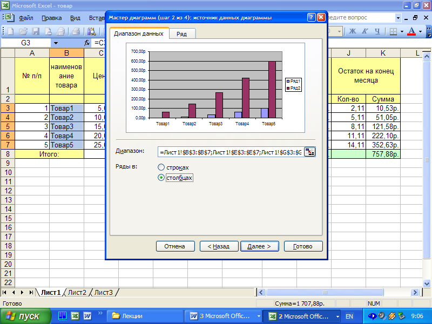The height and width of the screenshot is (324, 432).
Task: Click the Save icon in toolbar
Action: [36, 31]
